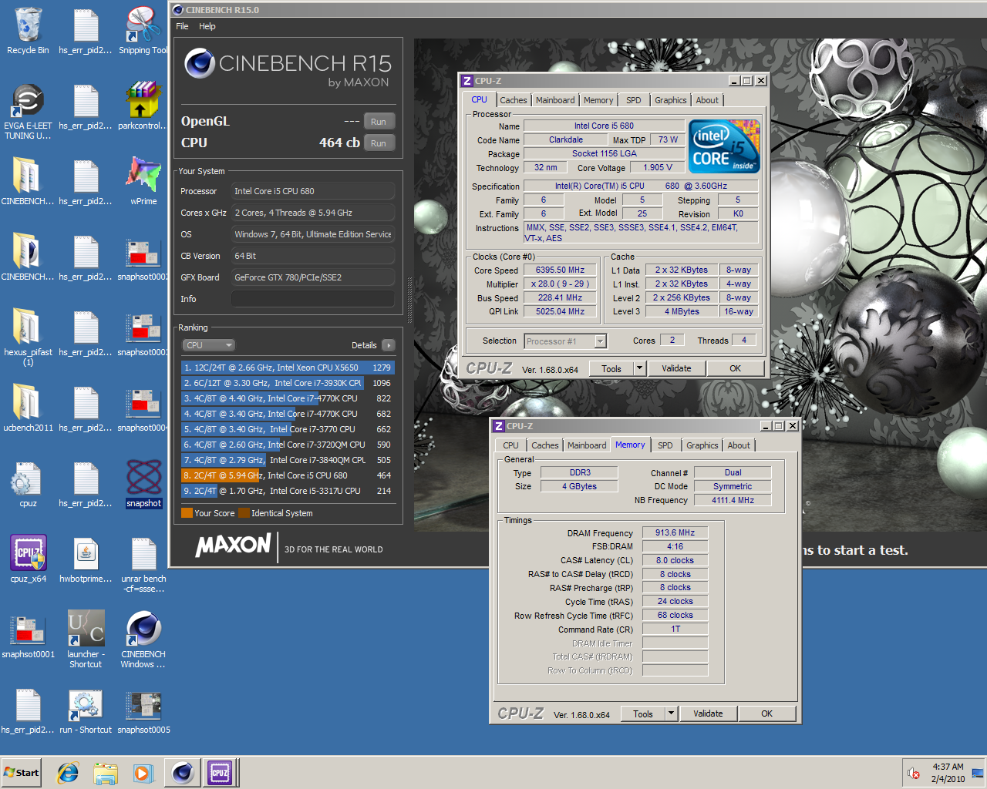Select the snaphsot0005 image icon
The height and width of the screenshot is (789, 987).
point(143,710)
